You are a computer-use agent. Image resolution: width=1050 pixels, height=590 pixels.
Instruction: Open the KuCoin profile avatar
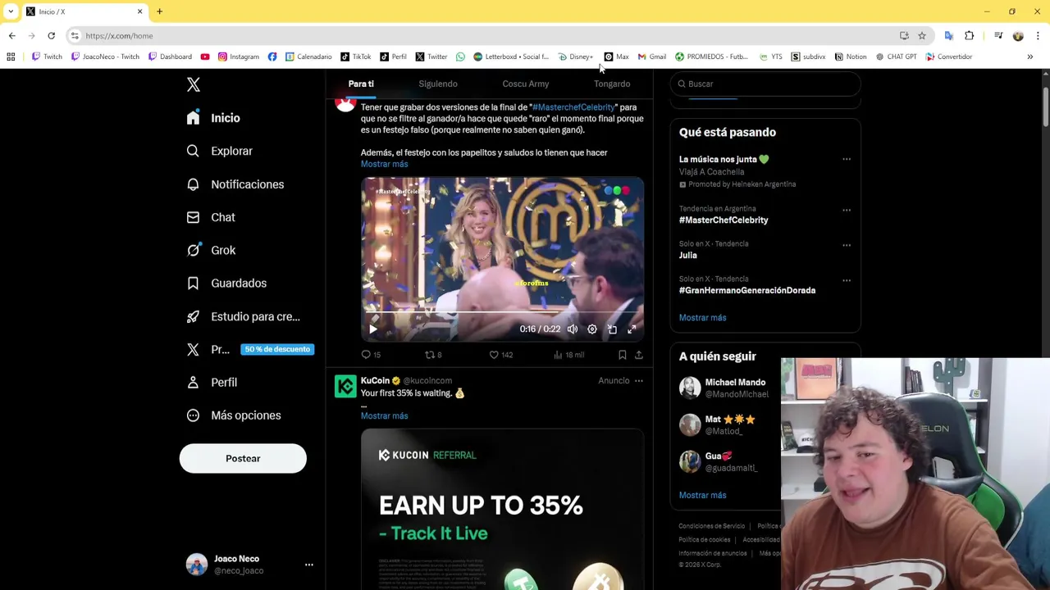pyautogui.click(x=345, y=386)
